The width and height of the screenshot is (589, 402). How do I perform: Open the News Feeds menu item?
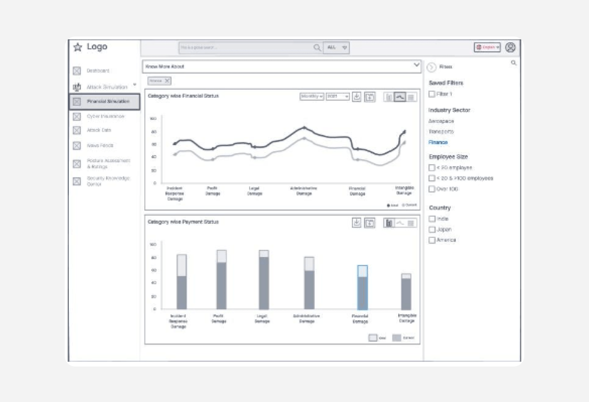[x=100, y=146]
